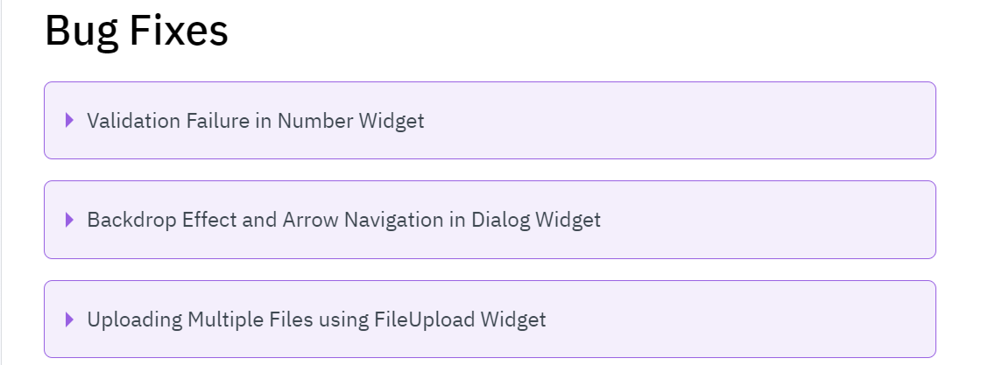Click the 'Uploading Multiple Files using FileUpload Widget' text

(x=316, y=319)
